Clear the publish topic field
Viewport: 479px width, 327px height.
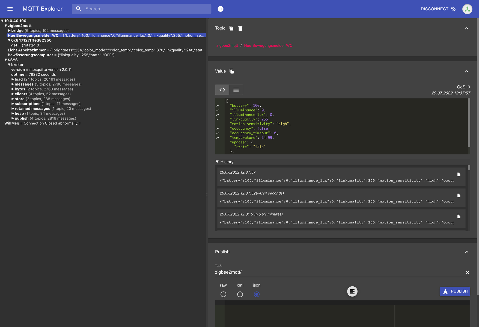pos(467,272)
